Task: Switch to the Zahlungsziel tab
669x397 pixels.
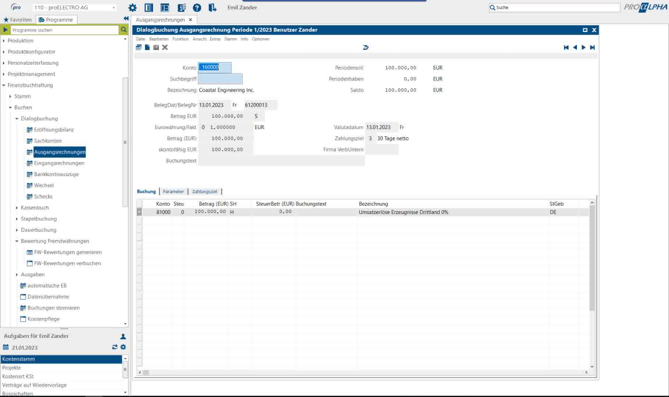Action: tap(205, 192)
